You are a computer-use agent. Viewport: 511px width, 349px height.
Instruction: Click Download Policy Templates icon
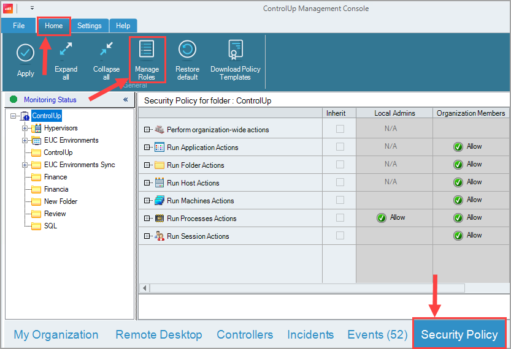[x=236, y=50]
